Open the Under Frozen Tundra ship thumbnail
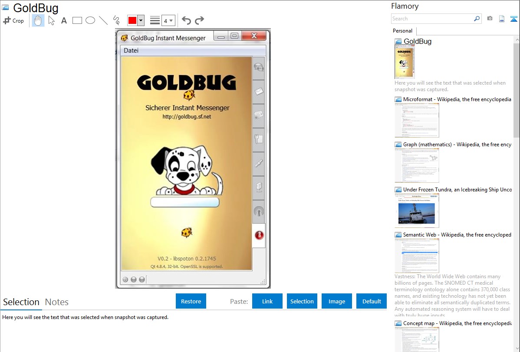The image size is (520, 352). click(x=417, y=211)
